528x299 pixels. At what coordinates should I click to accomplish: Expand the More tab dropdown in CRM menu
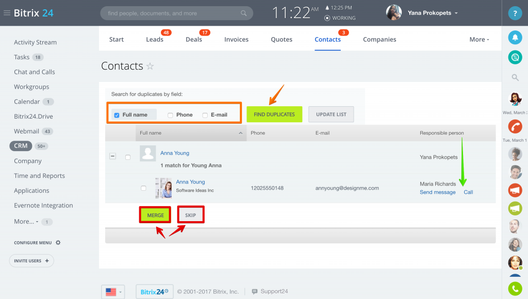click(479, 39)
